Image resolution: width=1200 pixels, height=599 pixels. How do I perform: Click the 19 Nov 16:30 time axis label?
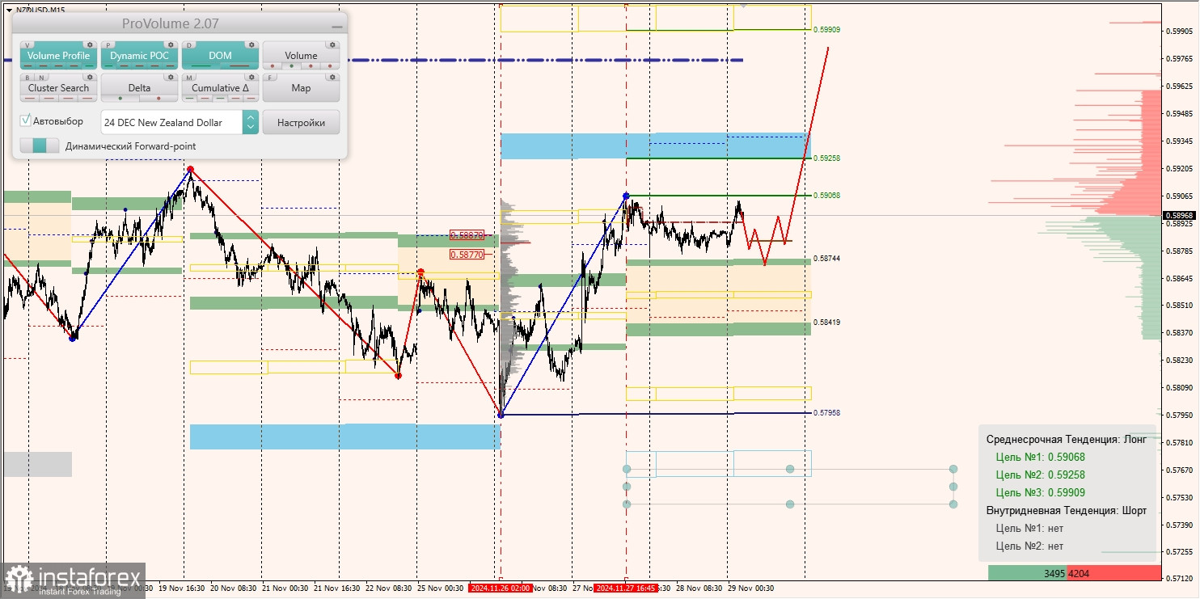[181, 588]
